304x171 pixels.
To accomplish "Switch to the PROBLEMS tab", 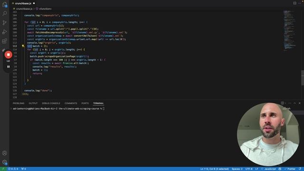I will click(x=19, y=104).
